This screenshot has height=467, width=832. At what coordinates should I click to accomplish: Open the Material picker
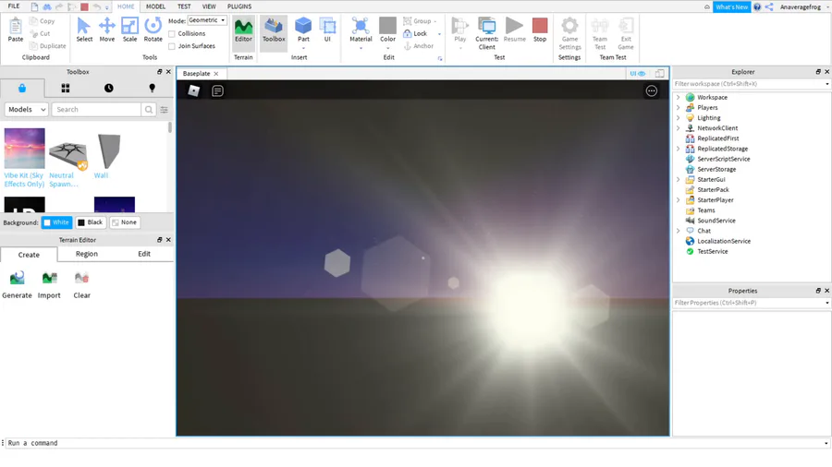pos(361,31)
